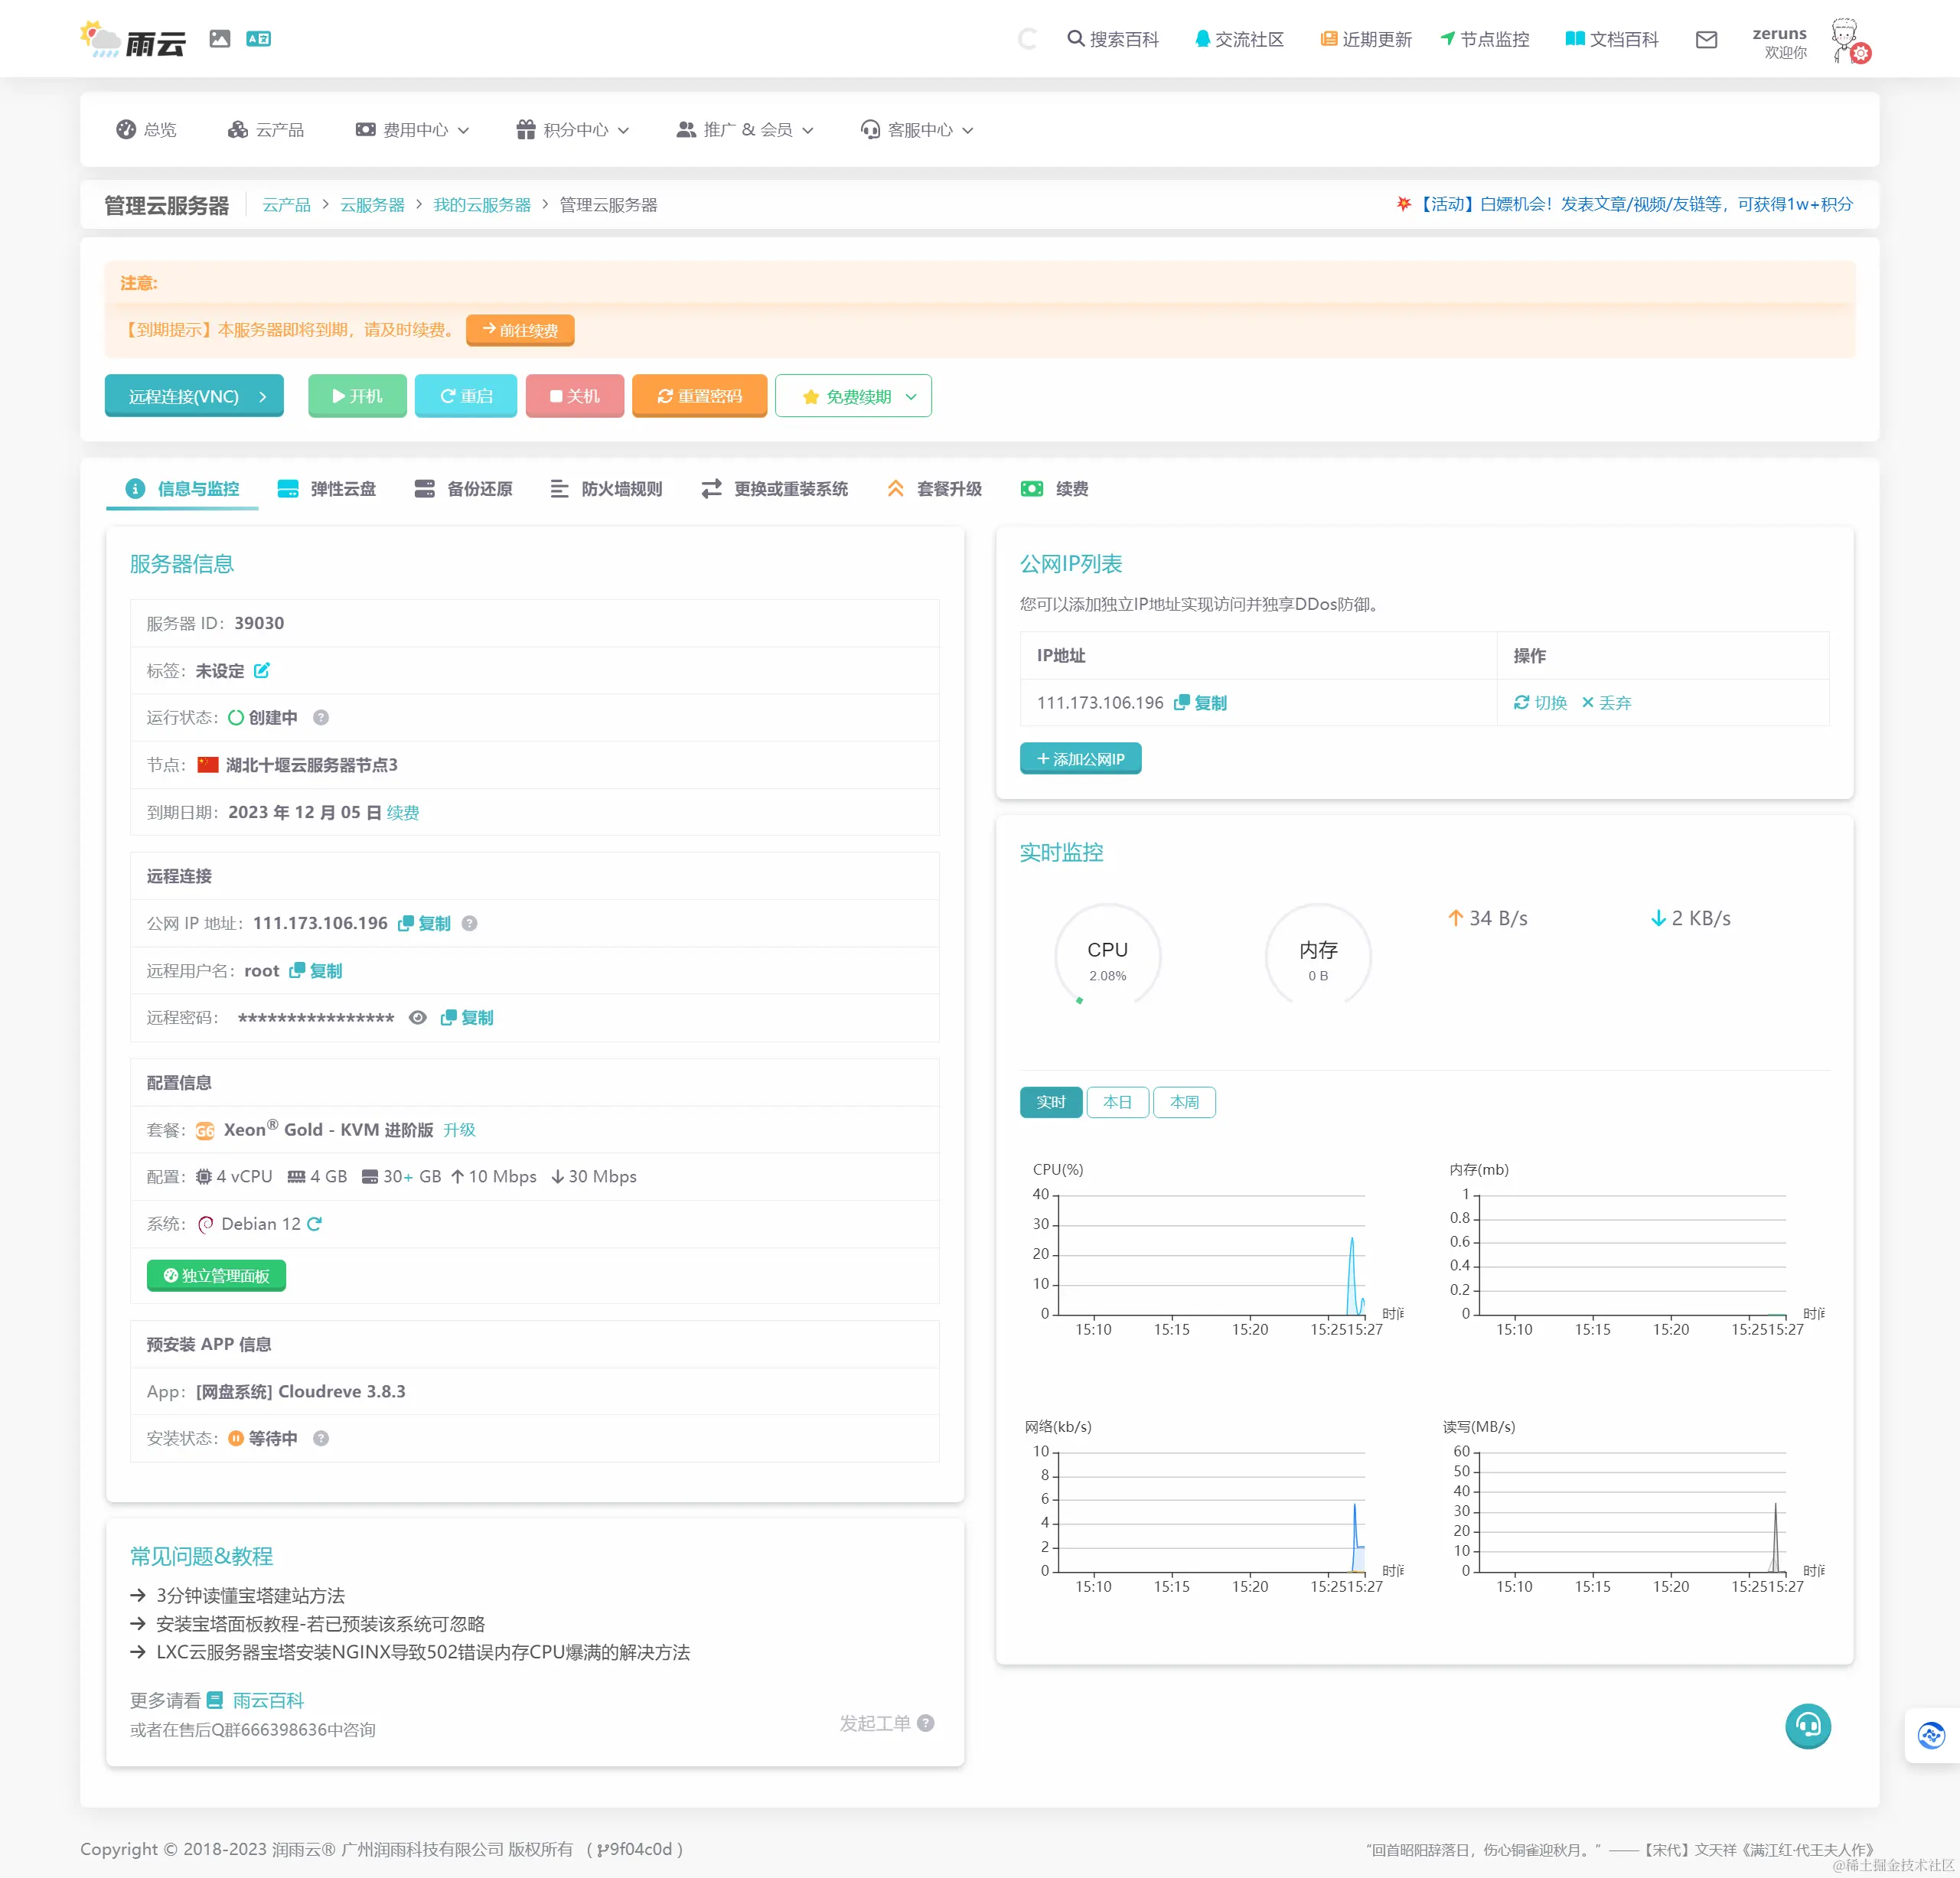Select the 本周 monitoring range
Image resolution: width=1960 pixels, height=1878 pixels.
pos(1184,1102)
